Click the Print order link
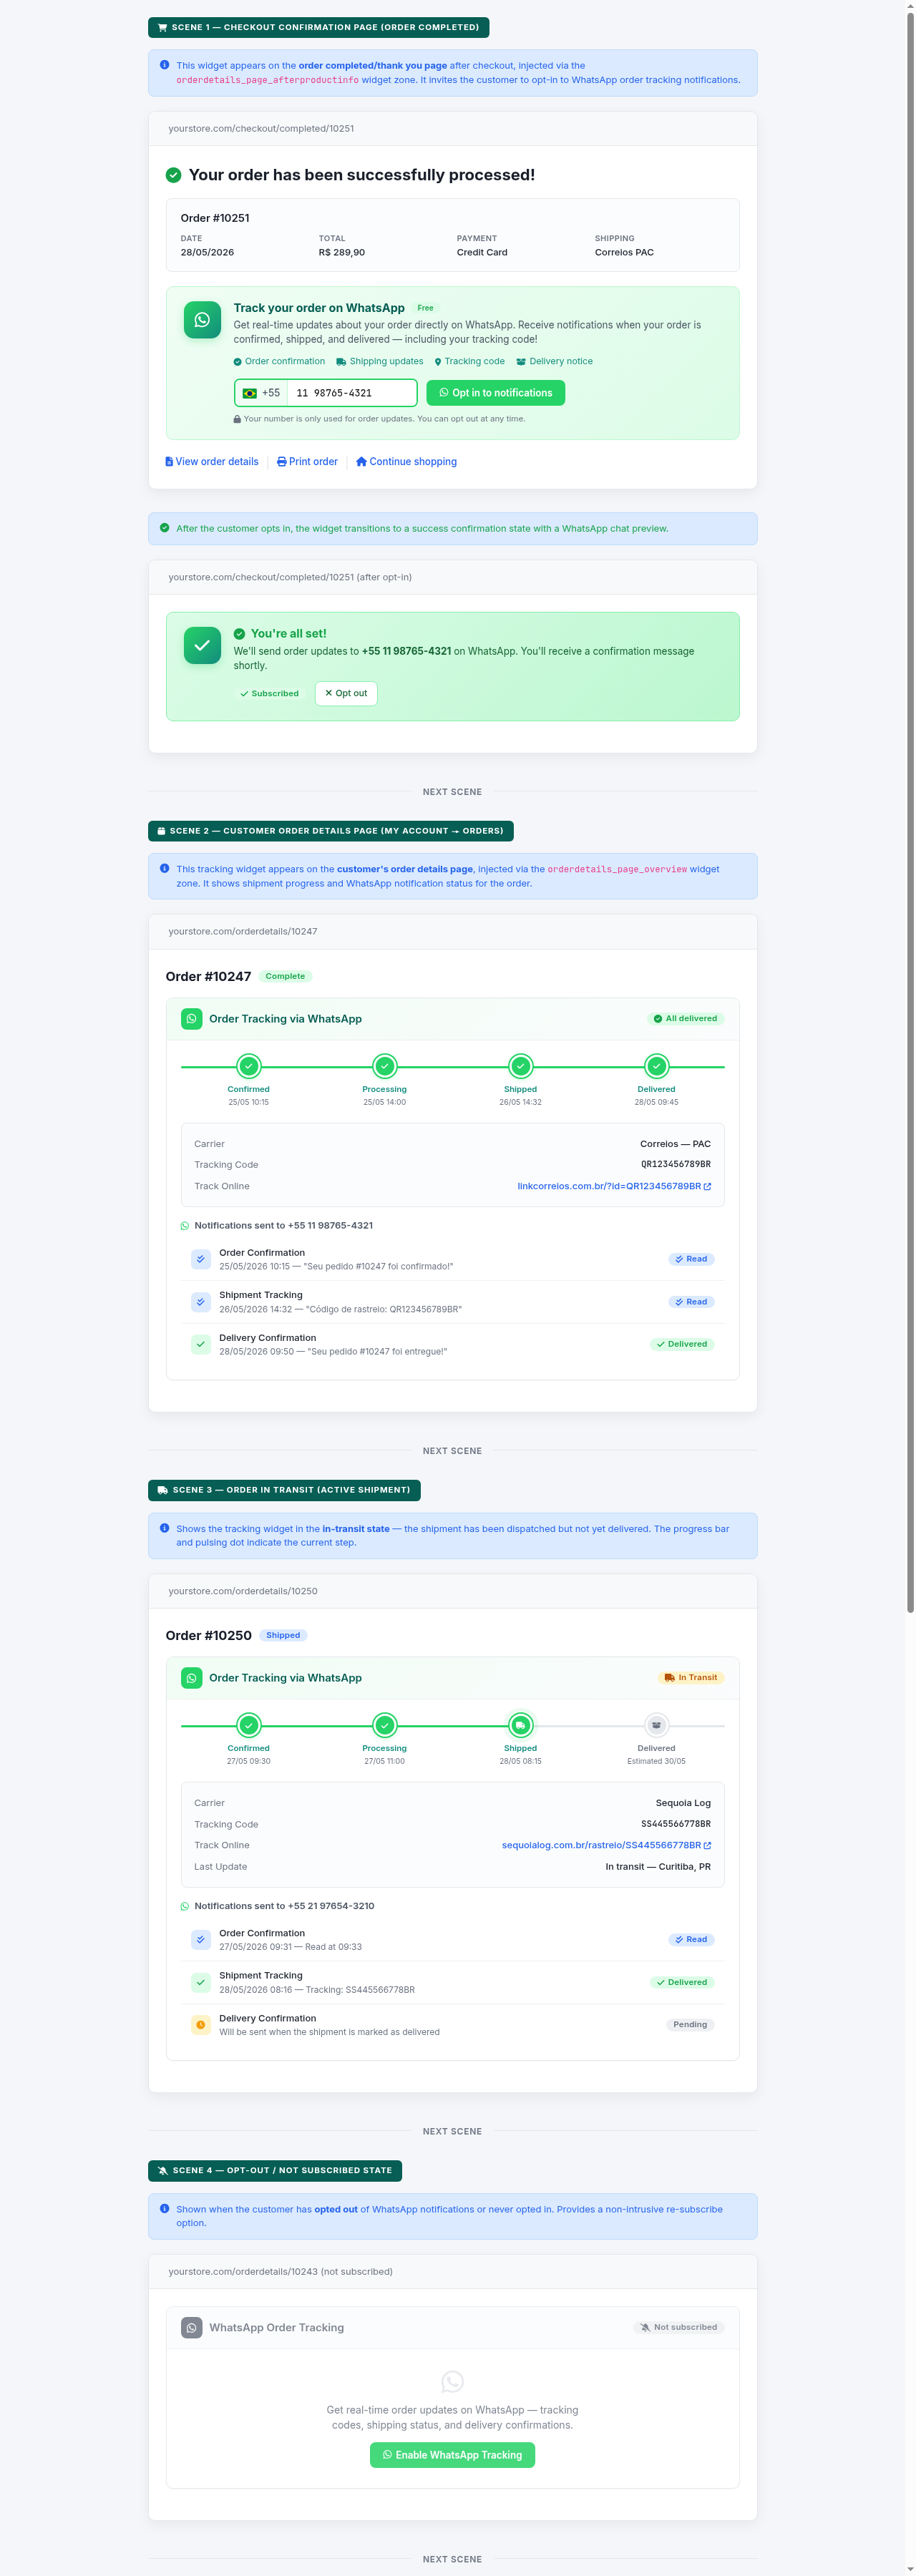916x2576 pixels. tap(307, 462)
